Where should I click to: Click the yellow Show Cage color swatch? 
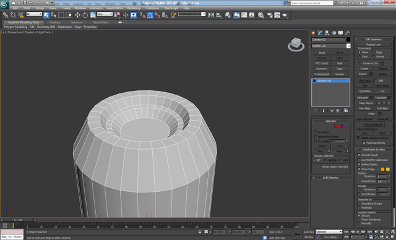(388, 169)
